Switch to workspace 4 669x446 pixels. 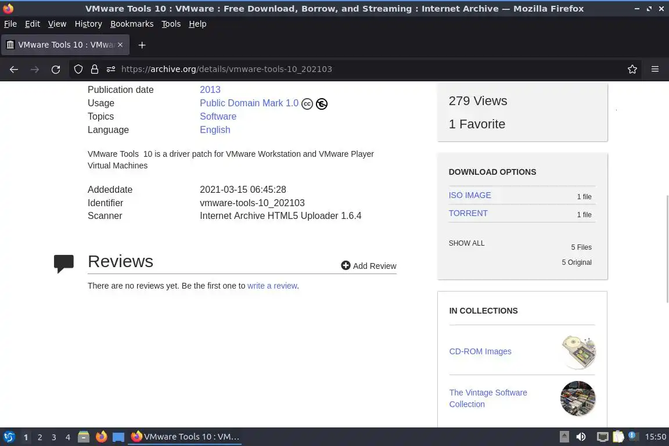[x=68, y=437]
